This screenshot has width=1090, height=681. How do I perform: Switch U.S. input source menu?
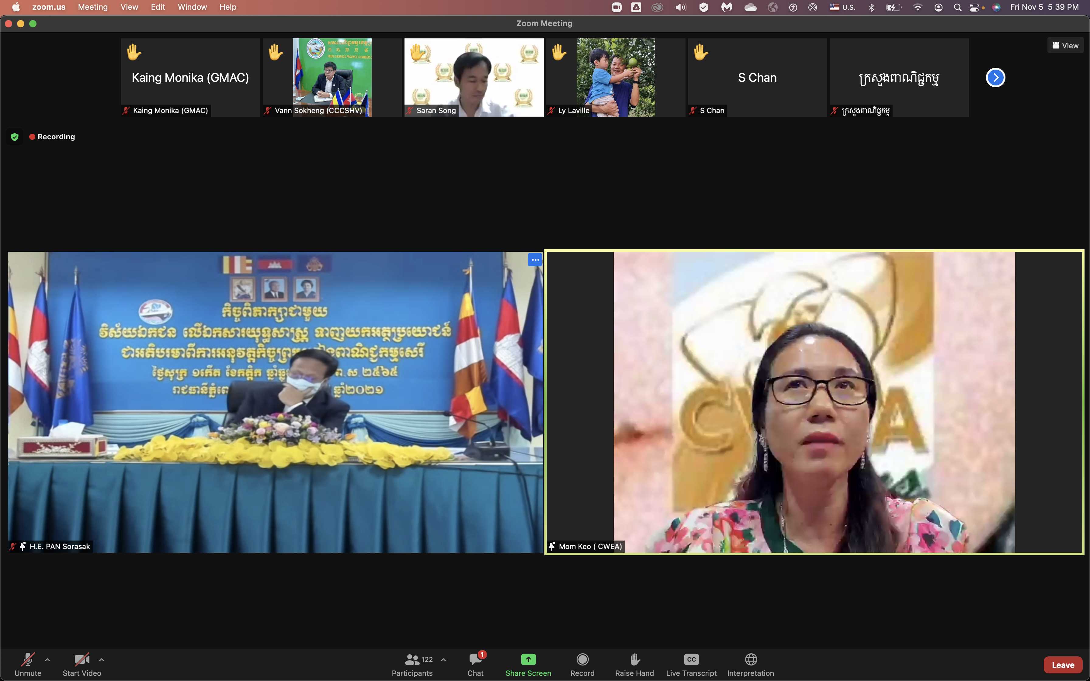point(842,7)
